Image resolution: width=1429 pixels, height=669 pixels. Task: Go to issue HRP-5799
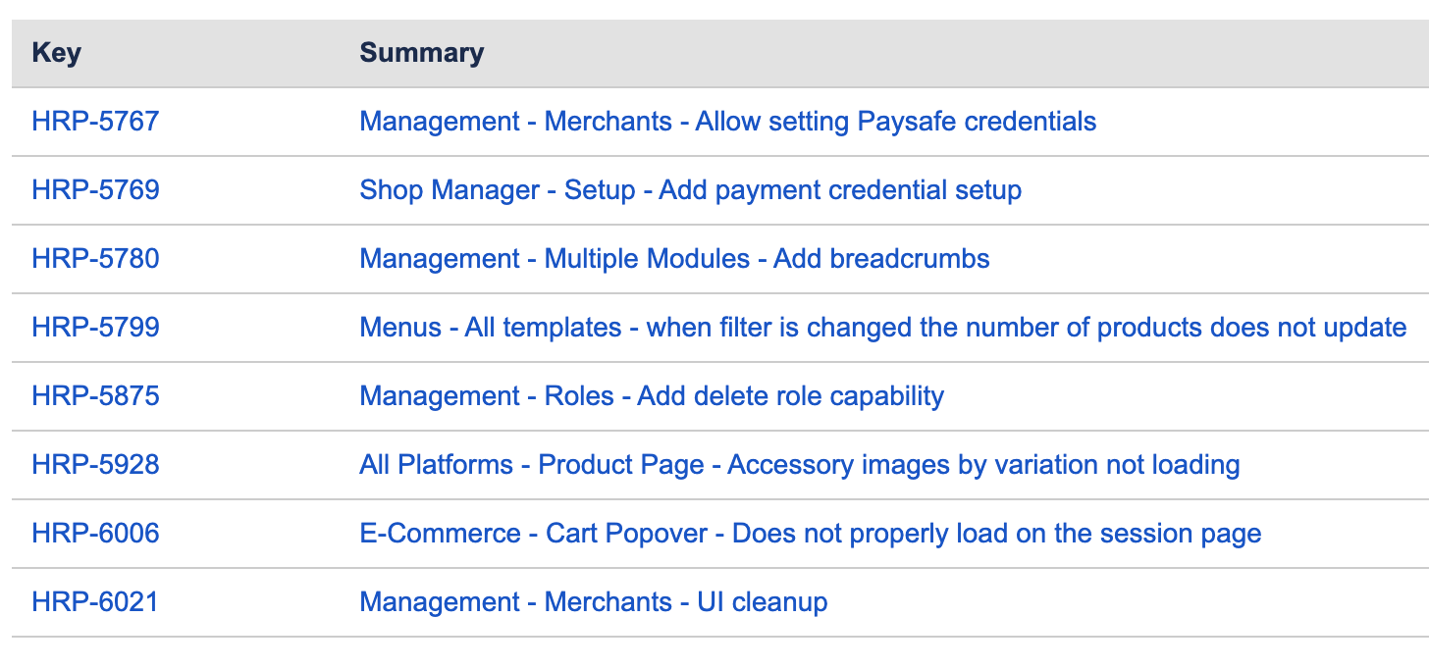95,328
